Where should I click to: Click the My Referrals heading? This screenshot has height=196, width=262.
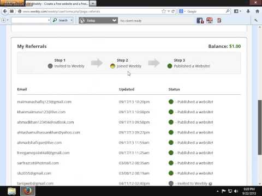[32, 46]
